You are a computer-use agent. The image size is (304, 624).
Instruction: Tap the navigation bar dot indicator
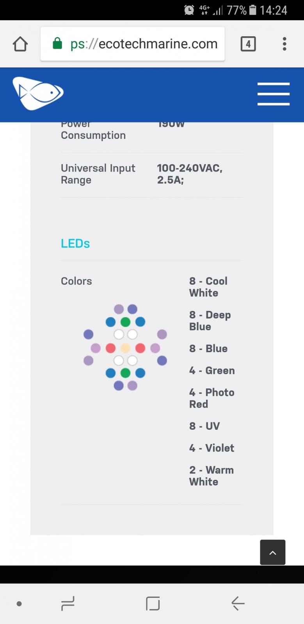tap(19, 604)
